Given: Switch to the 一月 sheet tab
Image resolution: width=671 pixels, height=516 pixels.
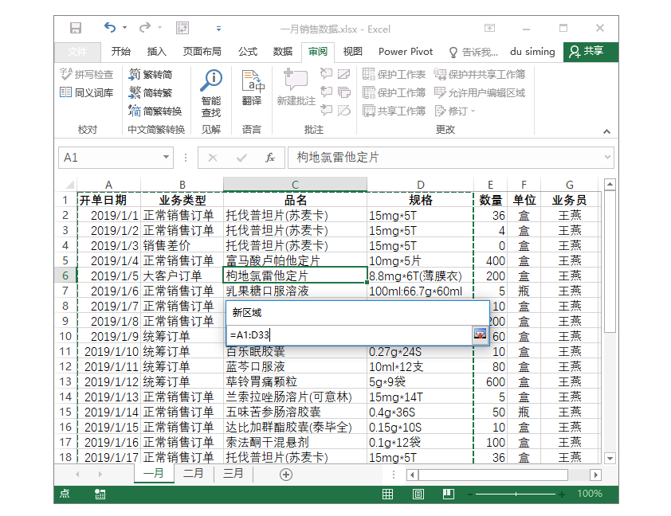Looking at the screenshot, I should [154, 474].
